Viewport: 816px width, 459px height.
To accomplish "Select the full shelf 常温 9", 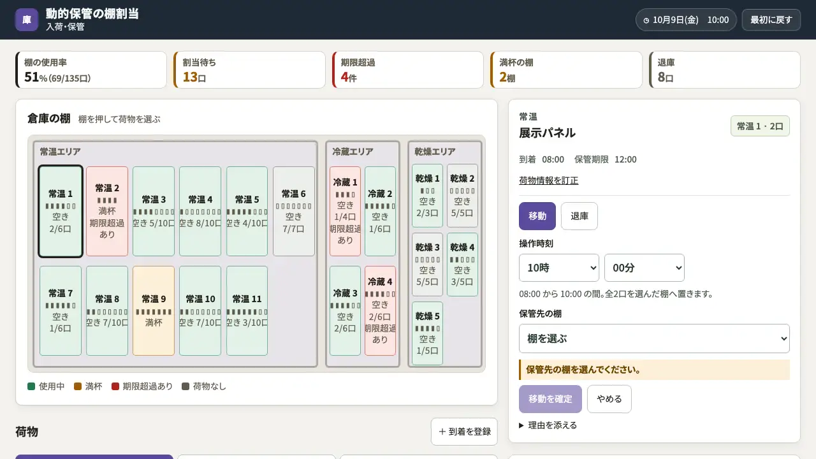I will pos(154,310).
